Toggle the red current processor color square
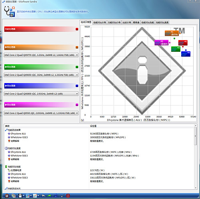 click(77, 29)
